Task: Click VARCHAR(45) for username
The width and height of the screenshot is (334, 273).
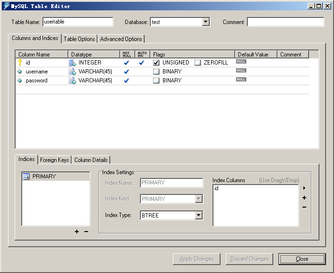Action: (x=95, y=72)
